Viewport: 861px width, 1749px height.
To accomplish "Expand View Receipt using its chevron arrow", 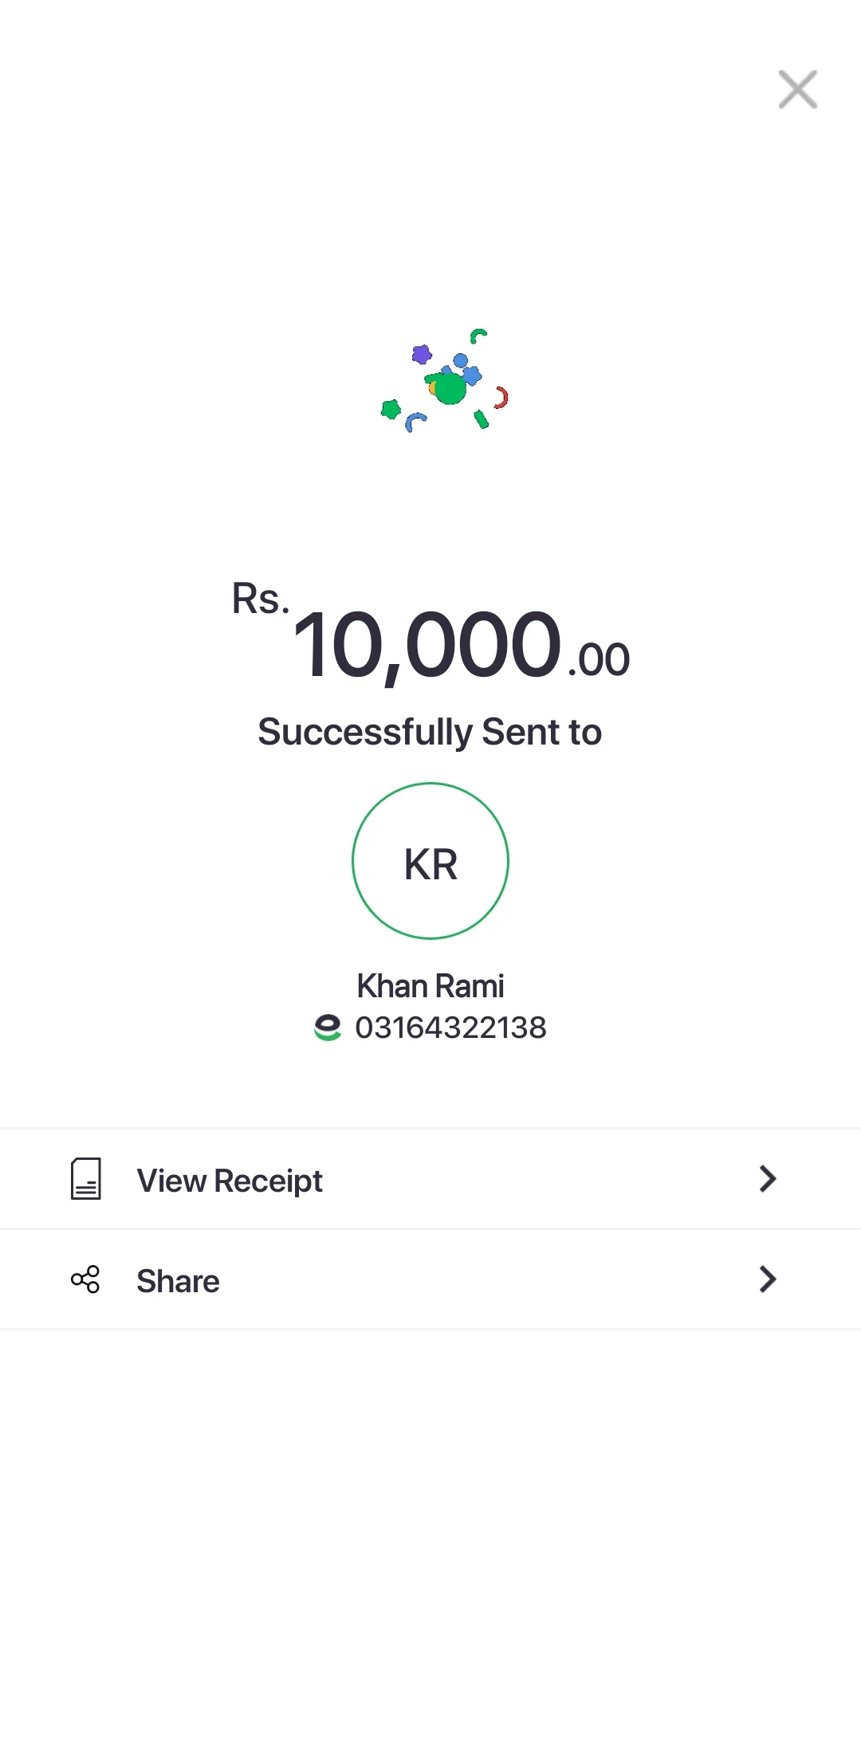I will coord(767,1179).
